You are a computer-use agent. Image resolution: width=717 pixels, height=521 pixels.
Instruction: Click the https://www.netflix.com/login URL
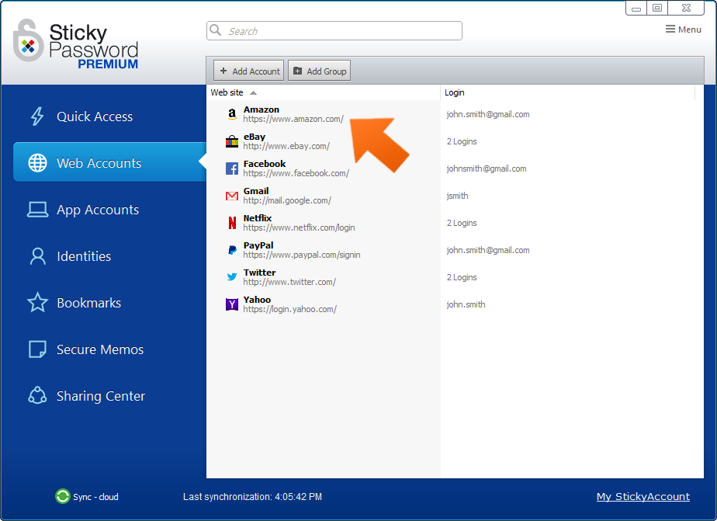pos(299,228)
